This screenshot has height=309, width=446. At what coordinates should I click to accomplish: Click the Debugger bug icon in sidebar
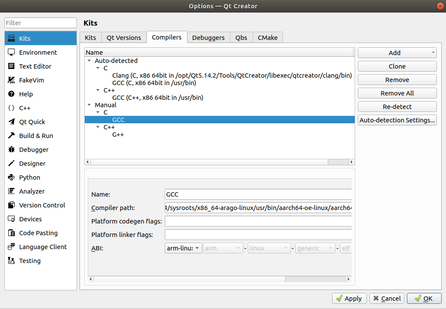point(12,150)
